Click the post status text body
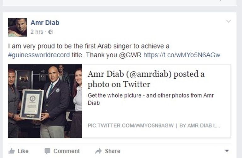 pyautogui.click(x=114, y=51)
